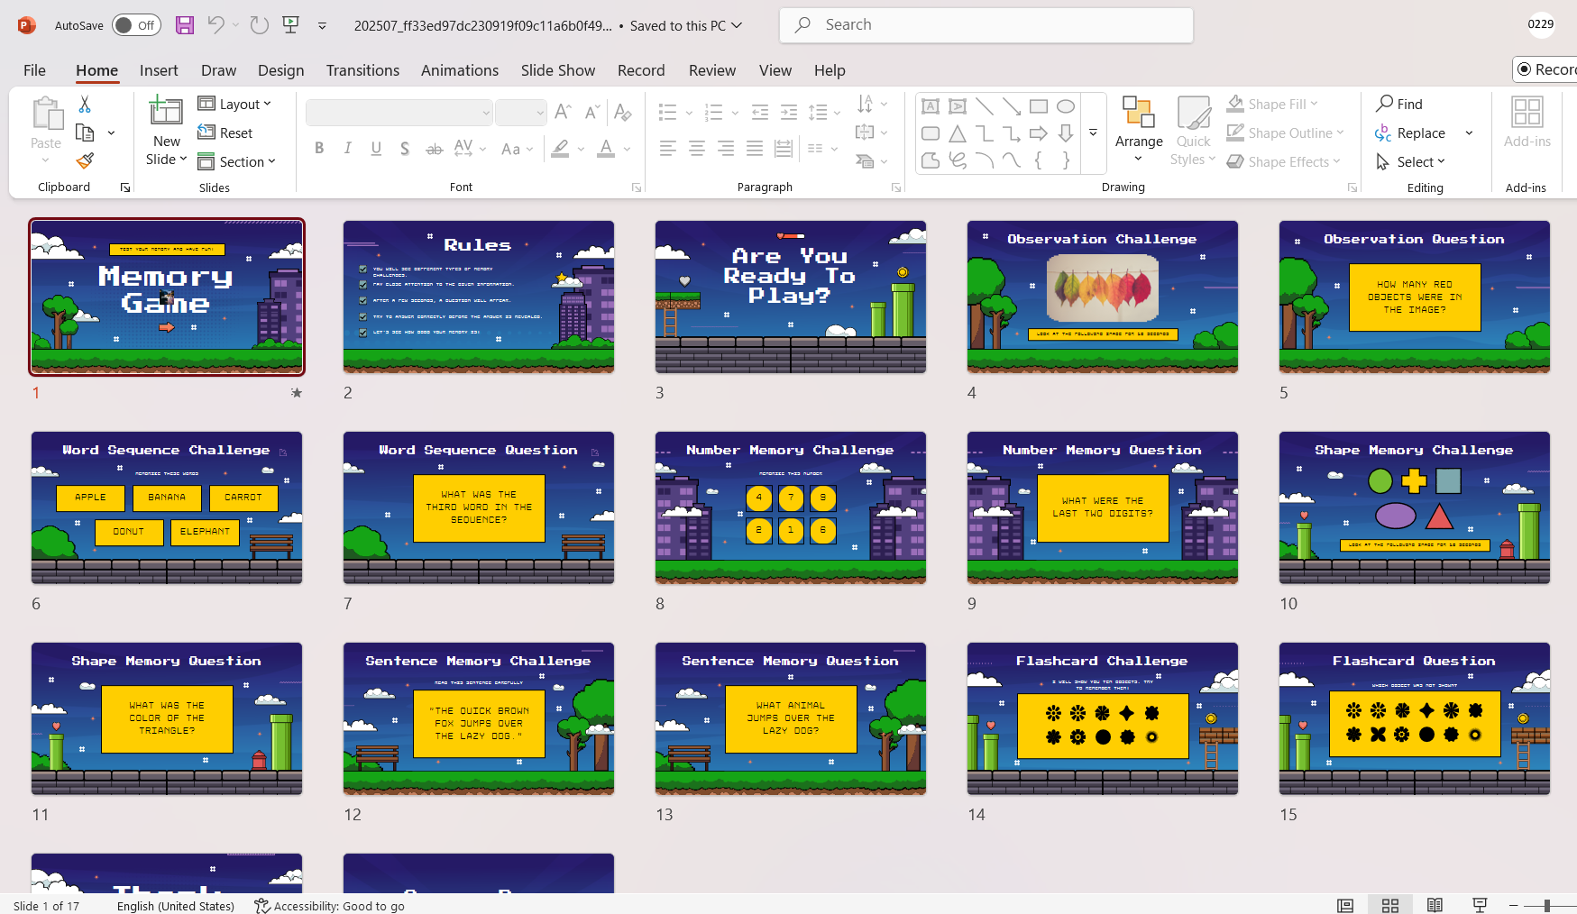Image resolution: width=1577 pixels, height=914 pixels.
Task: Increase list indent level icon
Action: (789, 112)
